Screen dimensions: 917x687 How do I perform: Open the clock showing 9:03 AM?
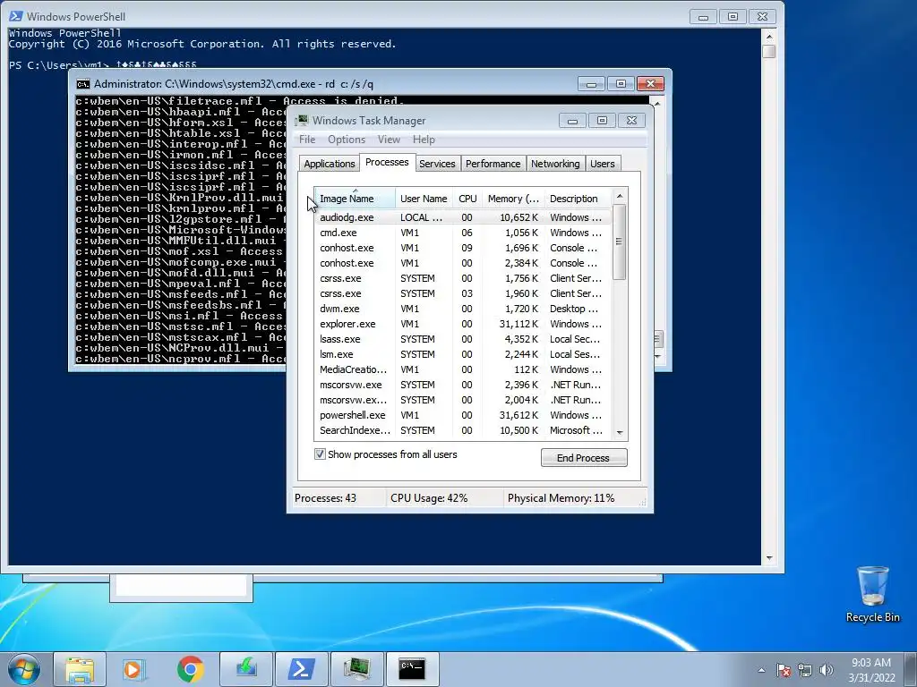871,670
